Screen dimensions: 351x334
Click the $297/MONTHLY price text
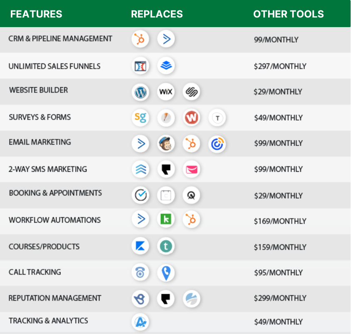tap(280, 66)
